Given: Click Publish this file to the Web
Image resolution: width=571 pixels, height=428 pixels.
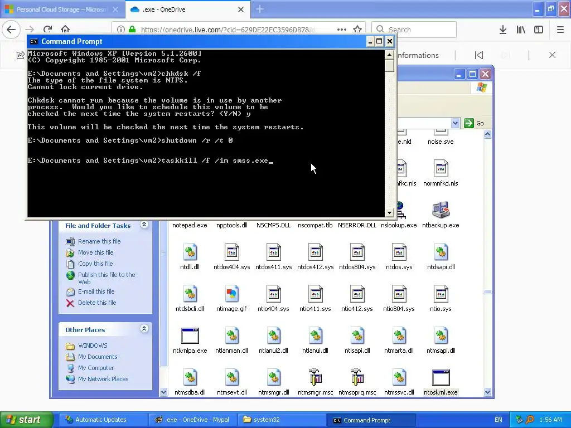Looking at the screenshot, I should [x=107, y=278].
